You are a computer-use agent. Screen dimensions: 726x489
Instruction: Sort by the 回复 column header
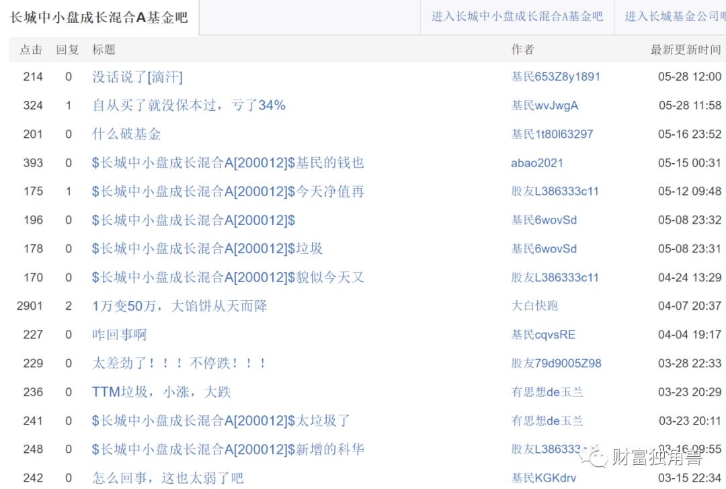[67, 49]
